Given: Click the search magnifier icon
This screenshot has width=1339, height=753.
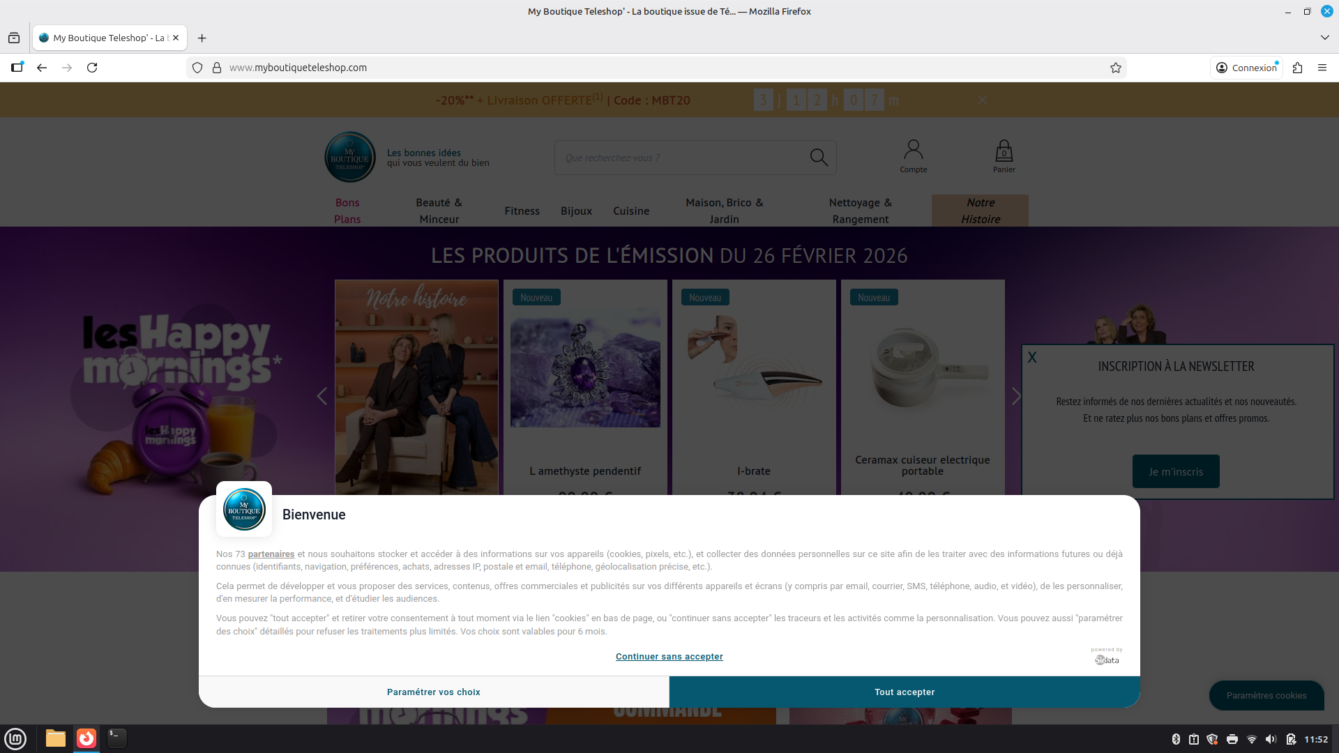Looking at the screenshot, I should tap(819, 158).
